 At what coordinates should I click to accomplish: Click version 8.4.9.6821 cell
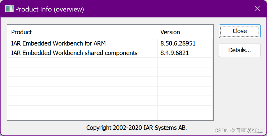tap(174, 53)
